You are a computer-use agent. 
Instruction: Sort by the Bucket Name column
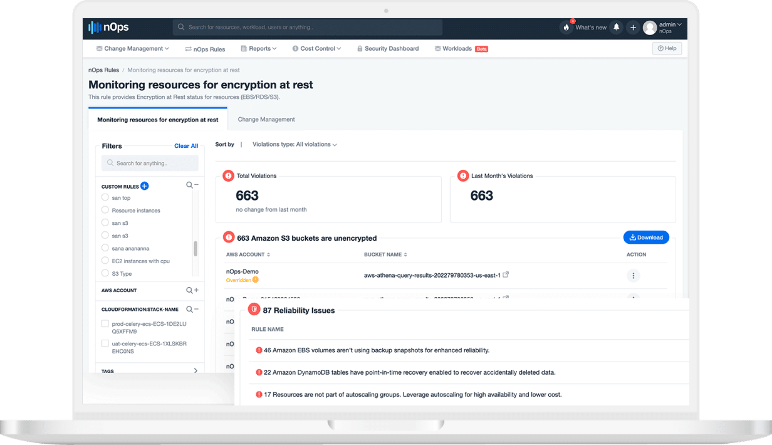point(385,254)
